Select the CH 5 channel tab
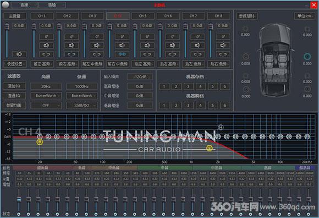The width and height of the screenshot is (319, 218). [143, 16]
